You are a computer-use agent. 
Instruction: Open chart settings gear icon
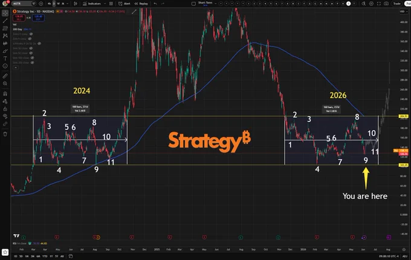tap(371, 4)
